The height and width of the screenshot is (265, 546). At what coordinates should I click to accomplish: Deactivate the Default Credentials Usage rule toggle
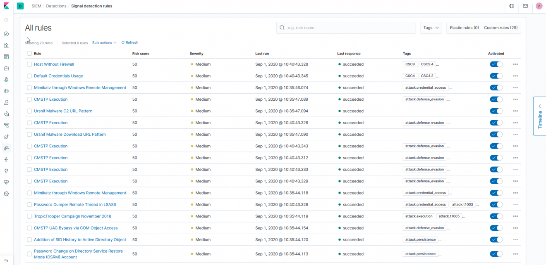coord(496,76)
